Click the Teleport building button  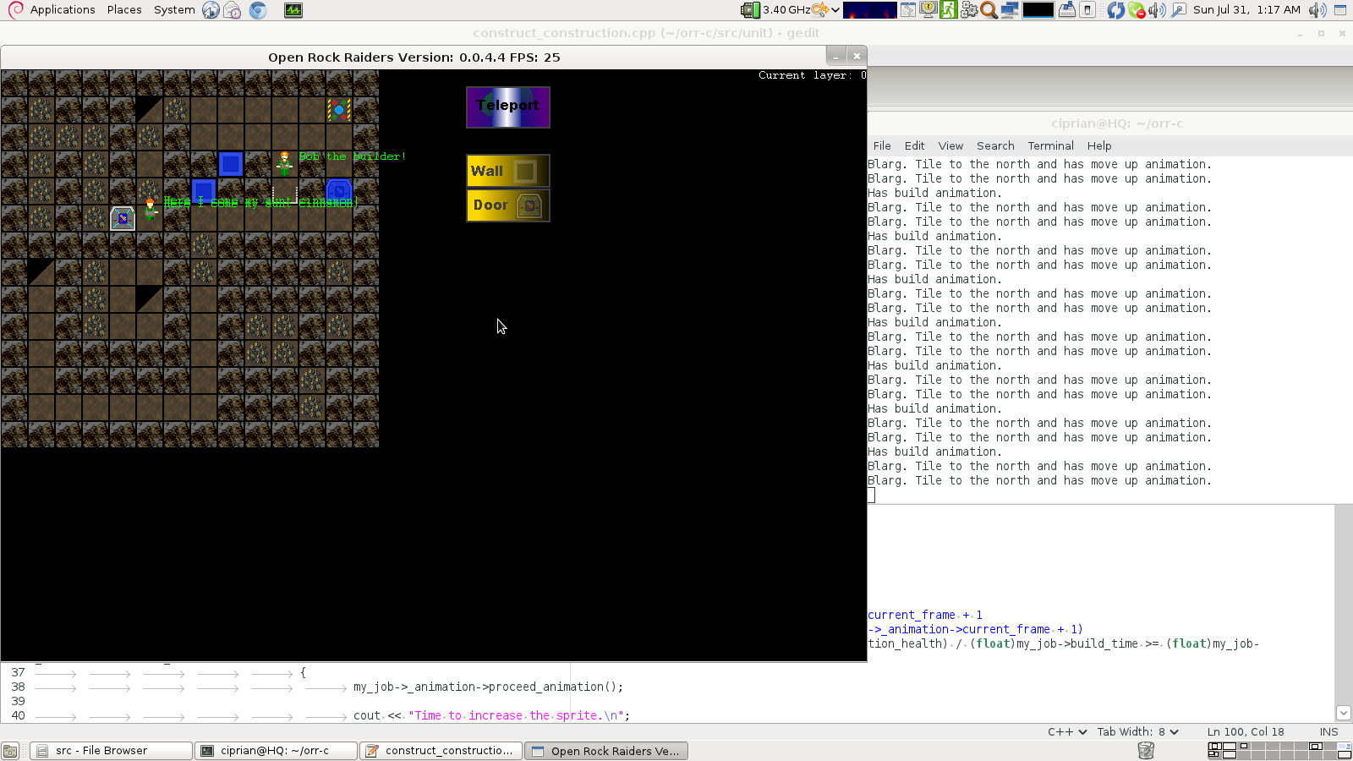[x=507, y=107]
